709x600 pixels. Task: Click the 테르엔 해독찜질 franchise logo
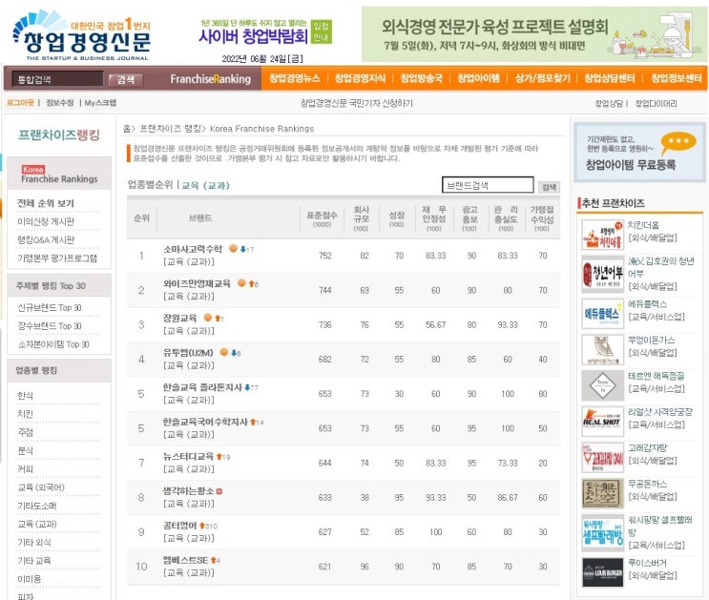(x=602, y=385)
